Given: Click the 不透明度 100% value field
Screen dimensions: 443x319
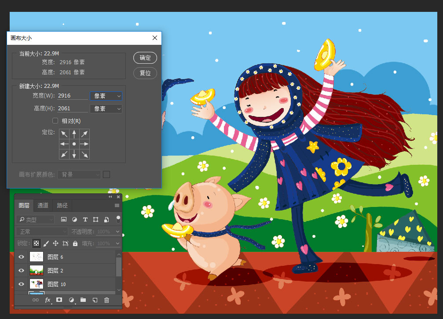Looking at the screenshot, I should (x=105, y=232).
